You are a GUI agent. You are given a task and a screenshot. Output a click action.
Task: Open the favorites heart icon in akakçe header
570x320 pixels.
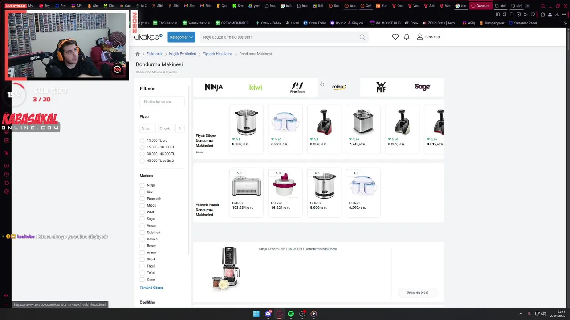coord(395,37)
